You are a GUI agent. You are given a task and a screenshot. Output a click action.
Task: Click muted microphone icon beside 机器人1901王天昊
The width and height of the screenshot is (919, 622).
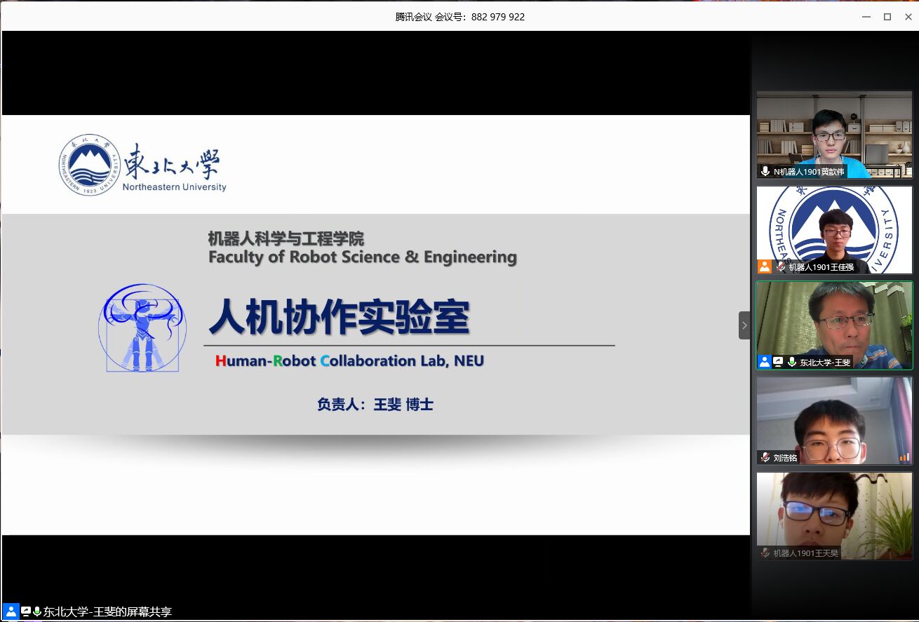click(765, 553)
